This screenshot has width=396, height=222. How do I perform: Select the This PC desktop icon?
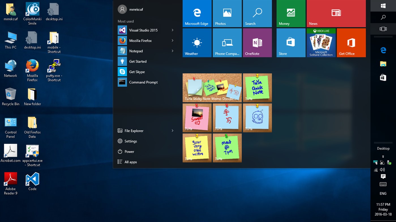click(11, 40)
